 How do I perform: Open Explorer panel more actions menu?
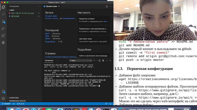tap(38, 6)
